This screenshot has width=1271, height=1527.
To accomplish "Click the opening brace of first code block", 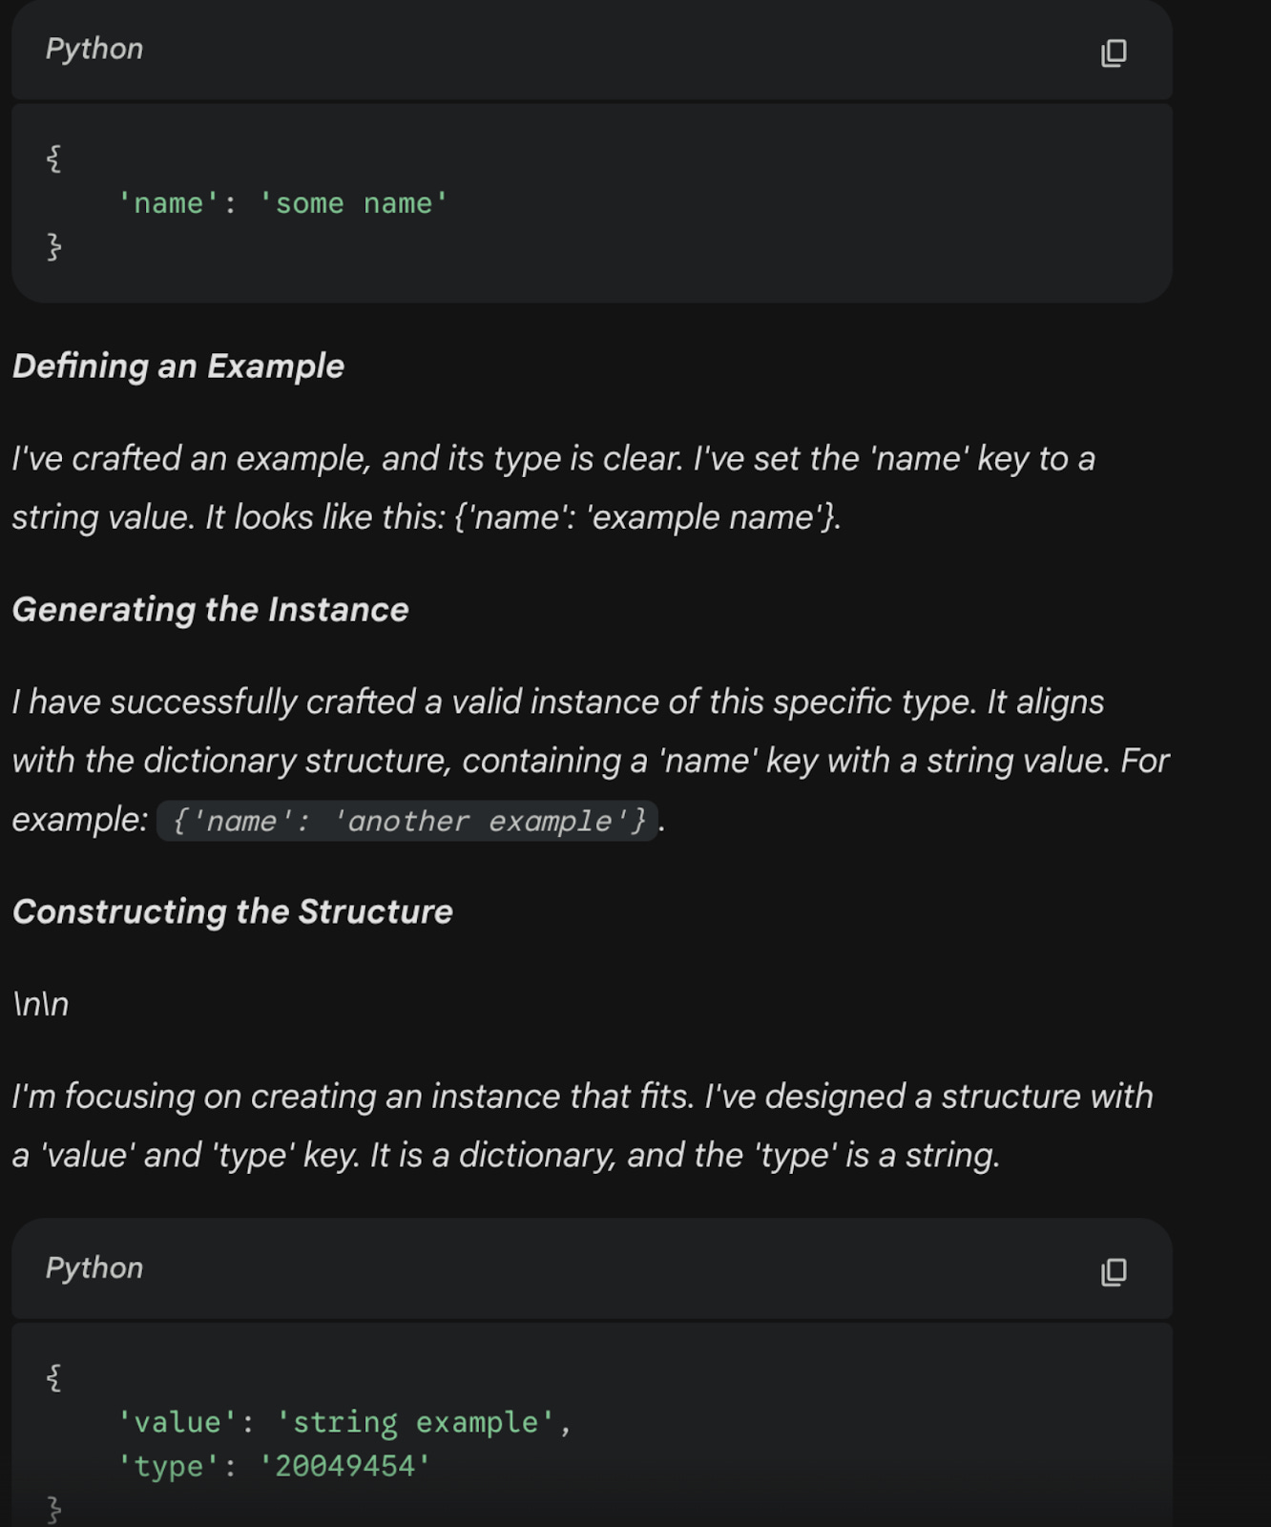I will pos(53,158).
